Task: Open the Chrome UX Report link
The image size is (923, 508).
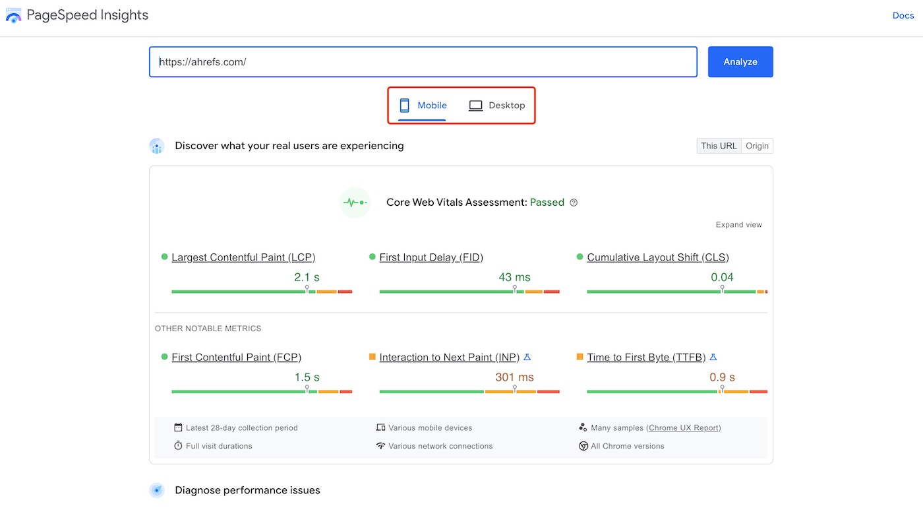Action: [684, 428]
